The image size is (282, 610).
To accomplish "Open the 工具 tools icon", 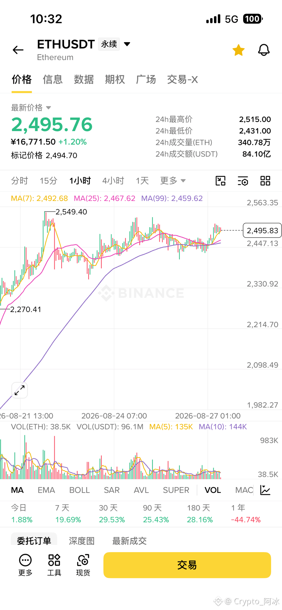I will [54, 565].
